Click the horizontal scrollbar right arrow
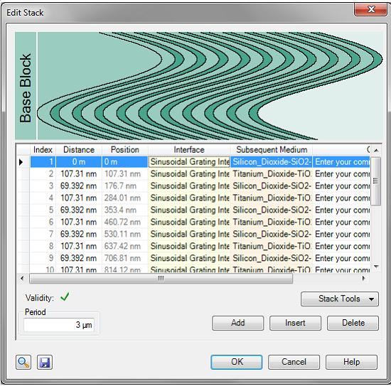This screenshot has width=391, height=386. [363, 278]
